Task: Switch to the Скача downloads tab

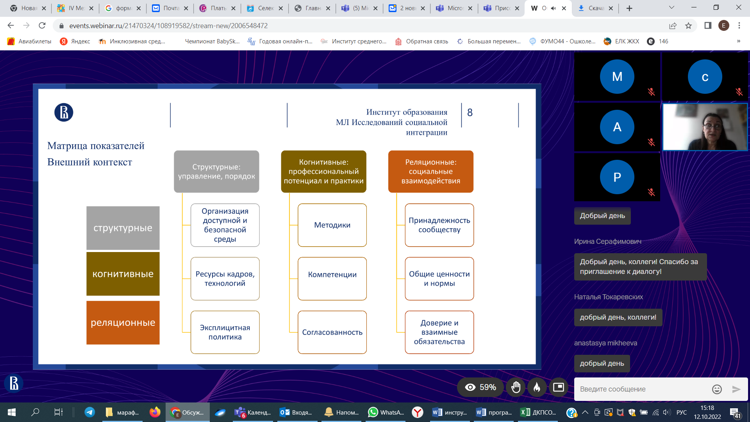Action: (591, 8)
